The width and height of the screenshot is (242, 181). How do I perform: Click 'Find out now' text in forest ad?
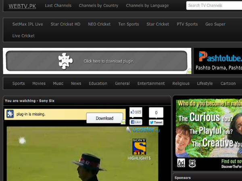[232, 161]
